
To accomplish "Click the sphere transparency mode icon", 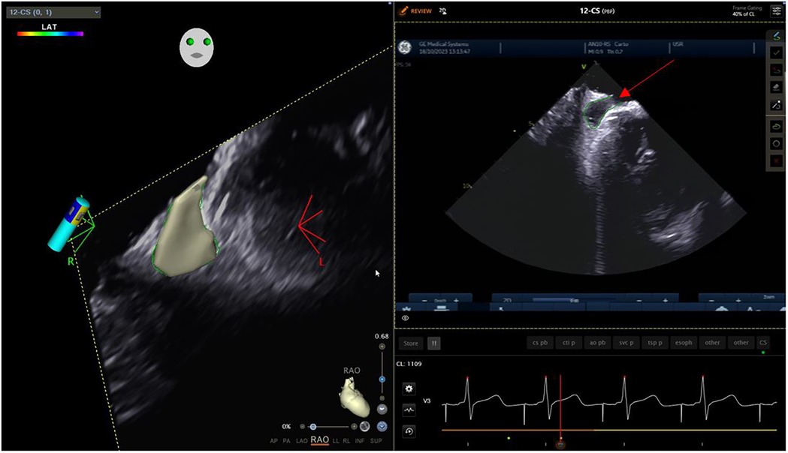I will click(x=365, y=427).
